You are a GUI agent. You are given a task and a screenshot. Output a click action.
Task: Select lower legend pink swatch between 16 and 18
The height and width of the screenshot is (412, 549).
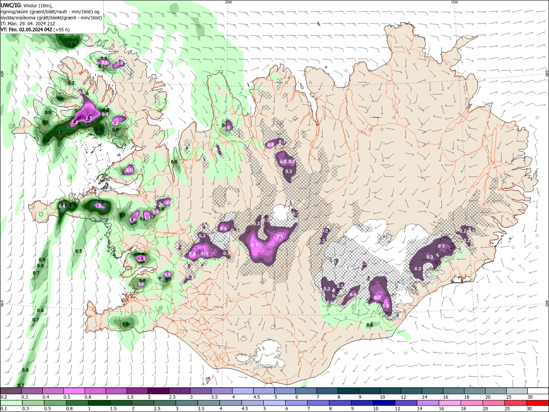pyautogui.click(x=449, y=403)
